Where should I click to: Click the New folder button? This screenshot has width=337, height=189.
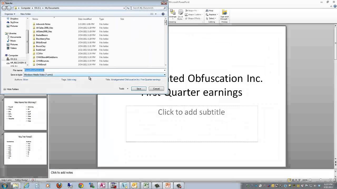(x=26, y=14)
